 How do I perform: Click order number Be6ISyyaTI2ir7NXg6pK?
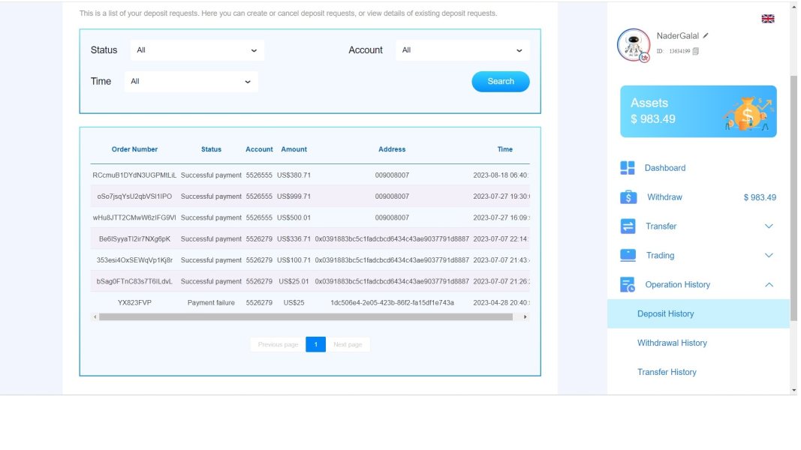pyautogui.click(x=134, y=239)
